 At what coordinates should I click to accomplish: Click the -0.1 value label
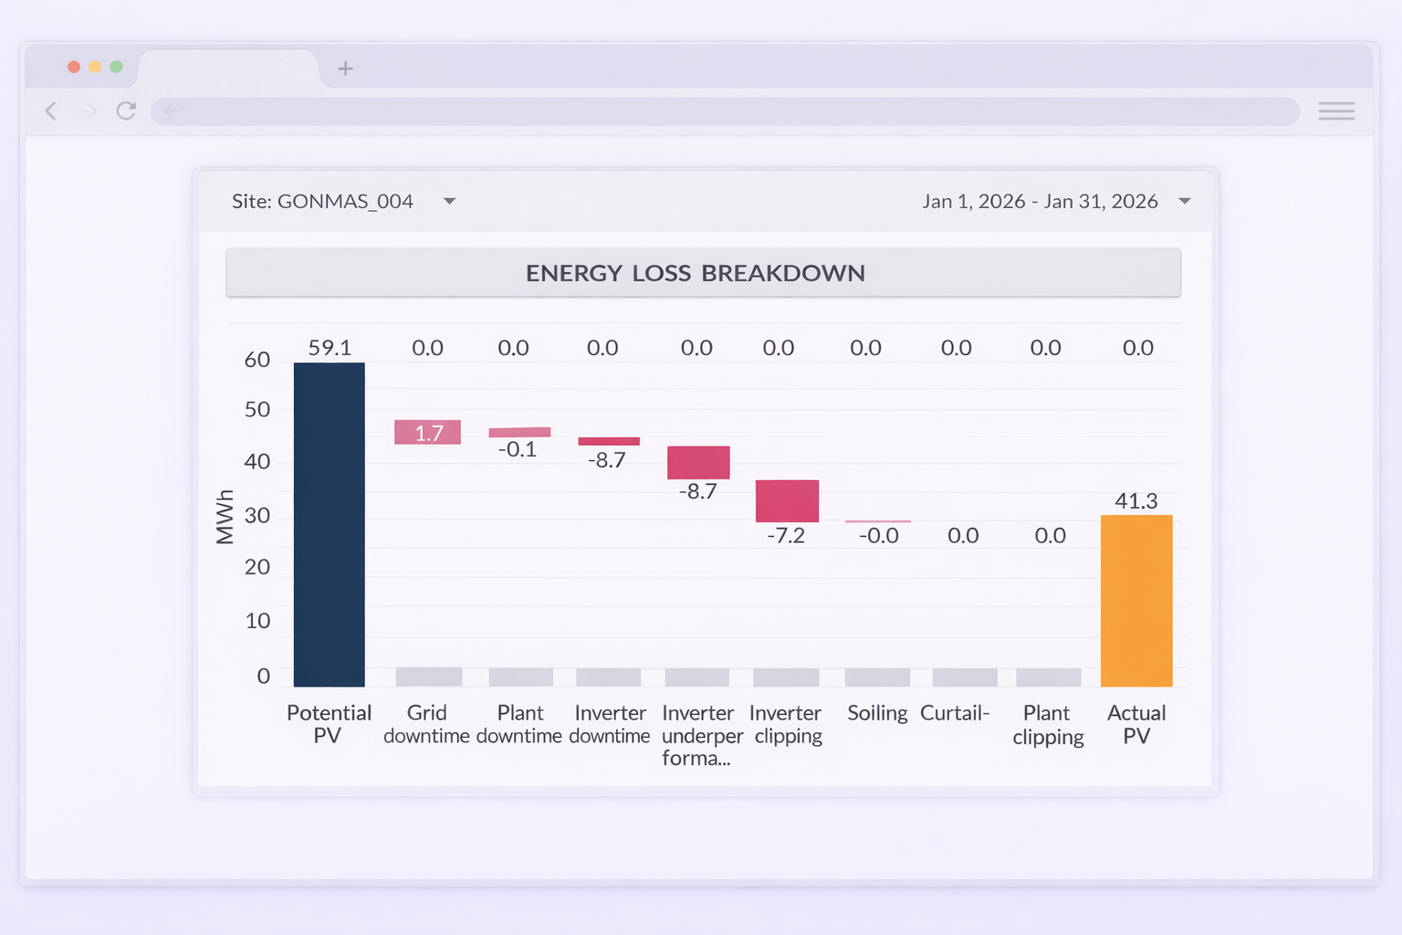pyautogui.click(x=518, y=449)
